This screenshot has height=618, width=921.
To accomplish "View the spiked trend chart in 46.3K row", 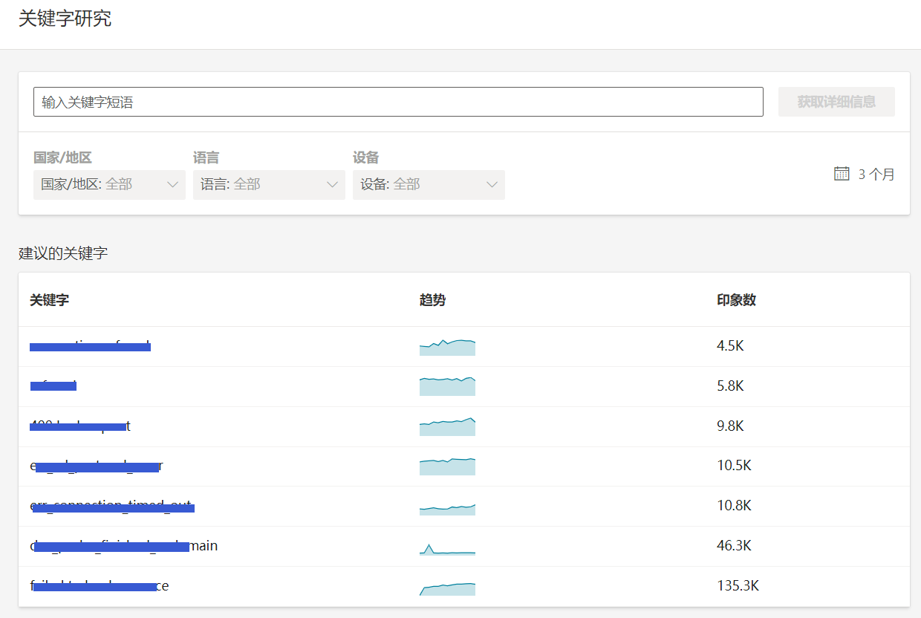I will tap(447, 548).
